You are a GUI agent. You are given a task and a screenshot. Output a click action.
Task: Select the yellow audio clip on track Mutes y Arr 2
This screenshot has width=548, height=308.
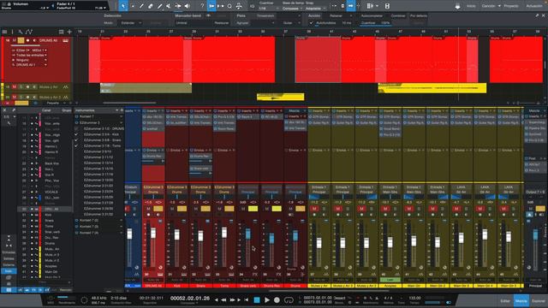point(280,97)
